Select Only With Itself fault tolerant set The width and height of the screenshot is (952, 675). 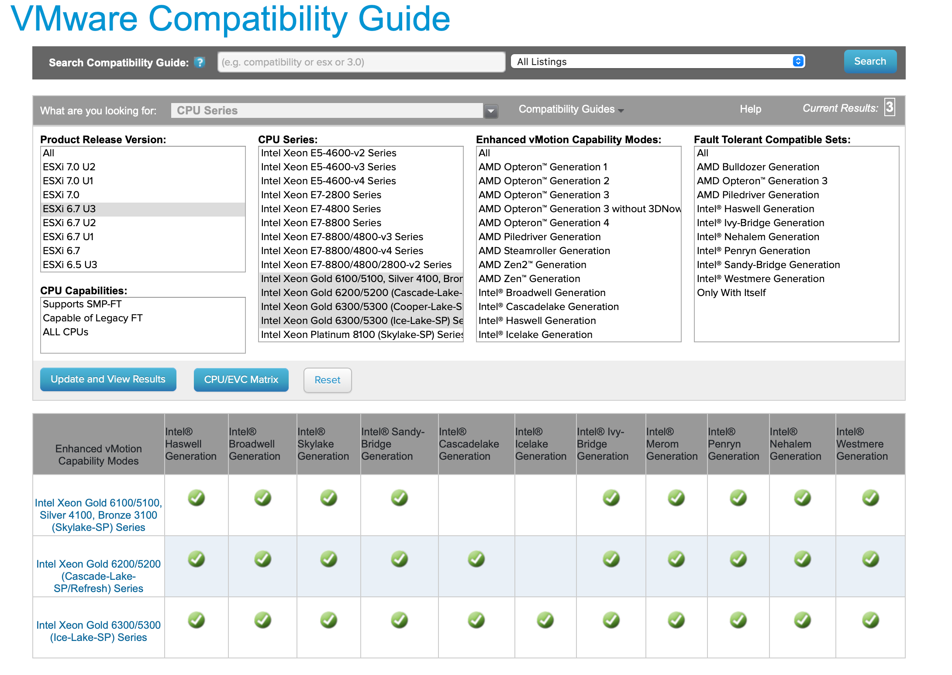(797, 293)
